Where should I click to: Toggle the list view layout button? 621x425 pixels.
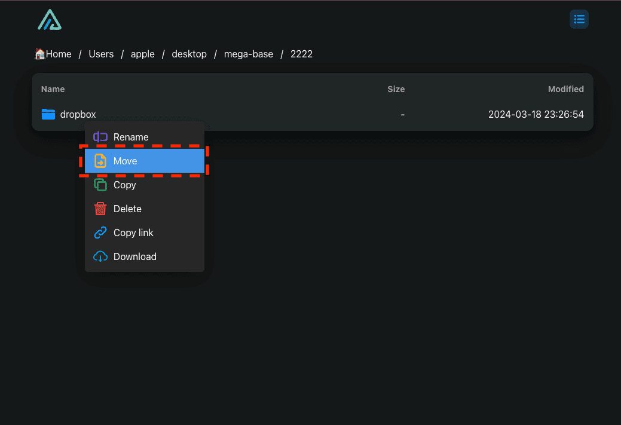[x=579, y=19]
